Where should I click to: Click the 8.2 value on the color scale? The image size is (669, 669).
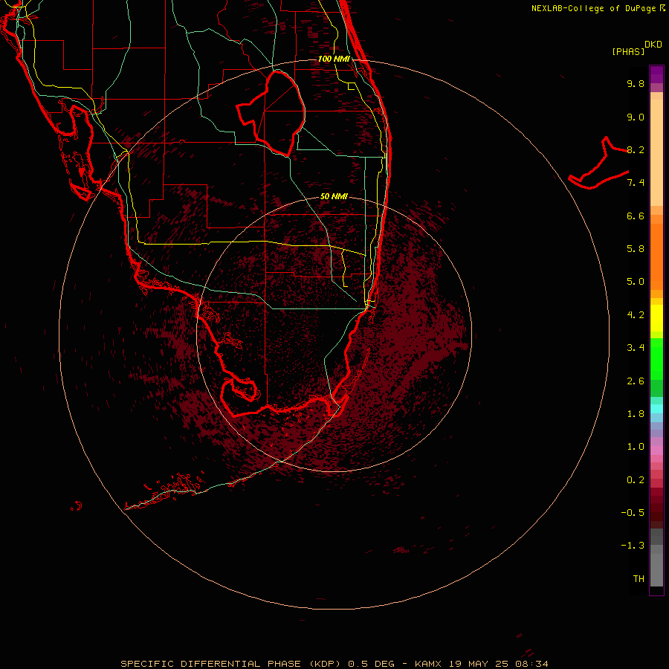pos(636,149)
